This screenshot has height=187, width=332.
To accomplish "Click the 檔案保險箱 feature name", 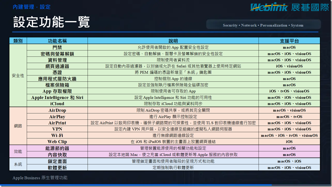I will point(57,85).
